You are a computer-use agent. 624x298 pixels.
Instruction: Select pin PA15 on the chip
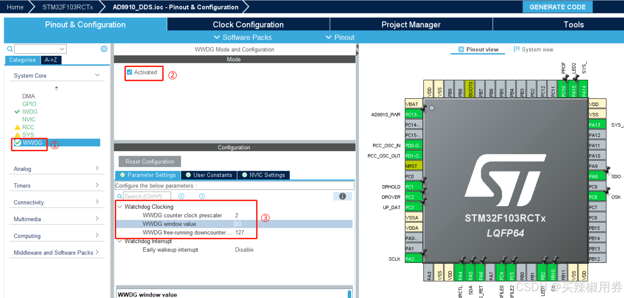[x=573, y=89]
